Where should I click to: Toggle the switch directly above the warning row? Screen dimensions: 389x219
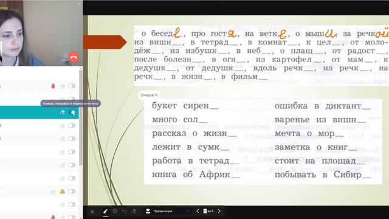pyautogui.click(x=72, y=178)
